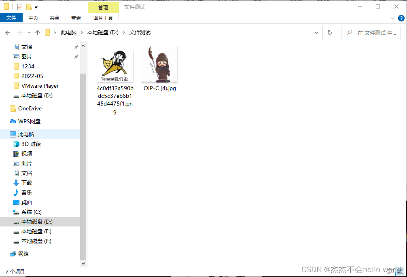Click the pin icon beside 文档
Viewport: 407px width, 277px height.
click(76, 47)
